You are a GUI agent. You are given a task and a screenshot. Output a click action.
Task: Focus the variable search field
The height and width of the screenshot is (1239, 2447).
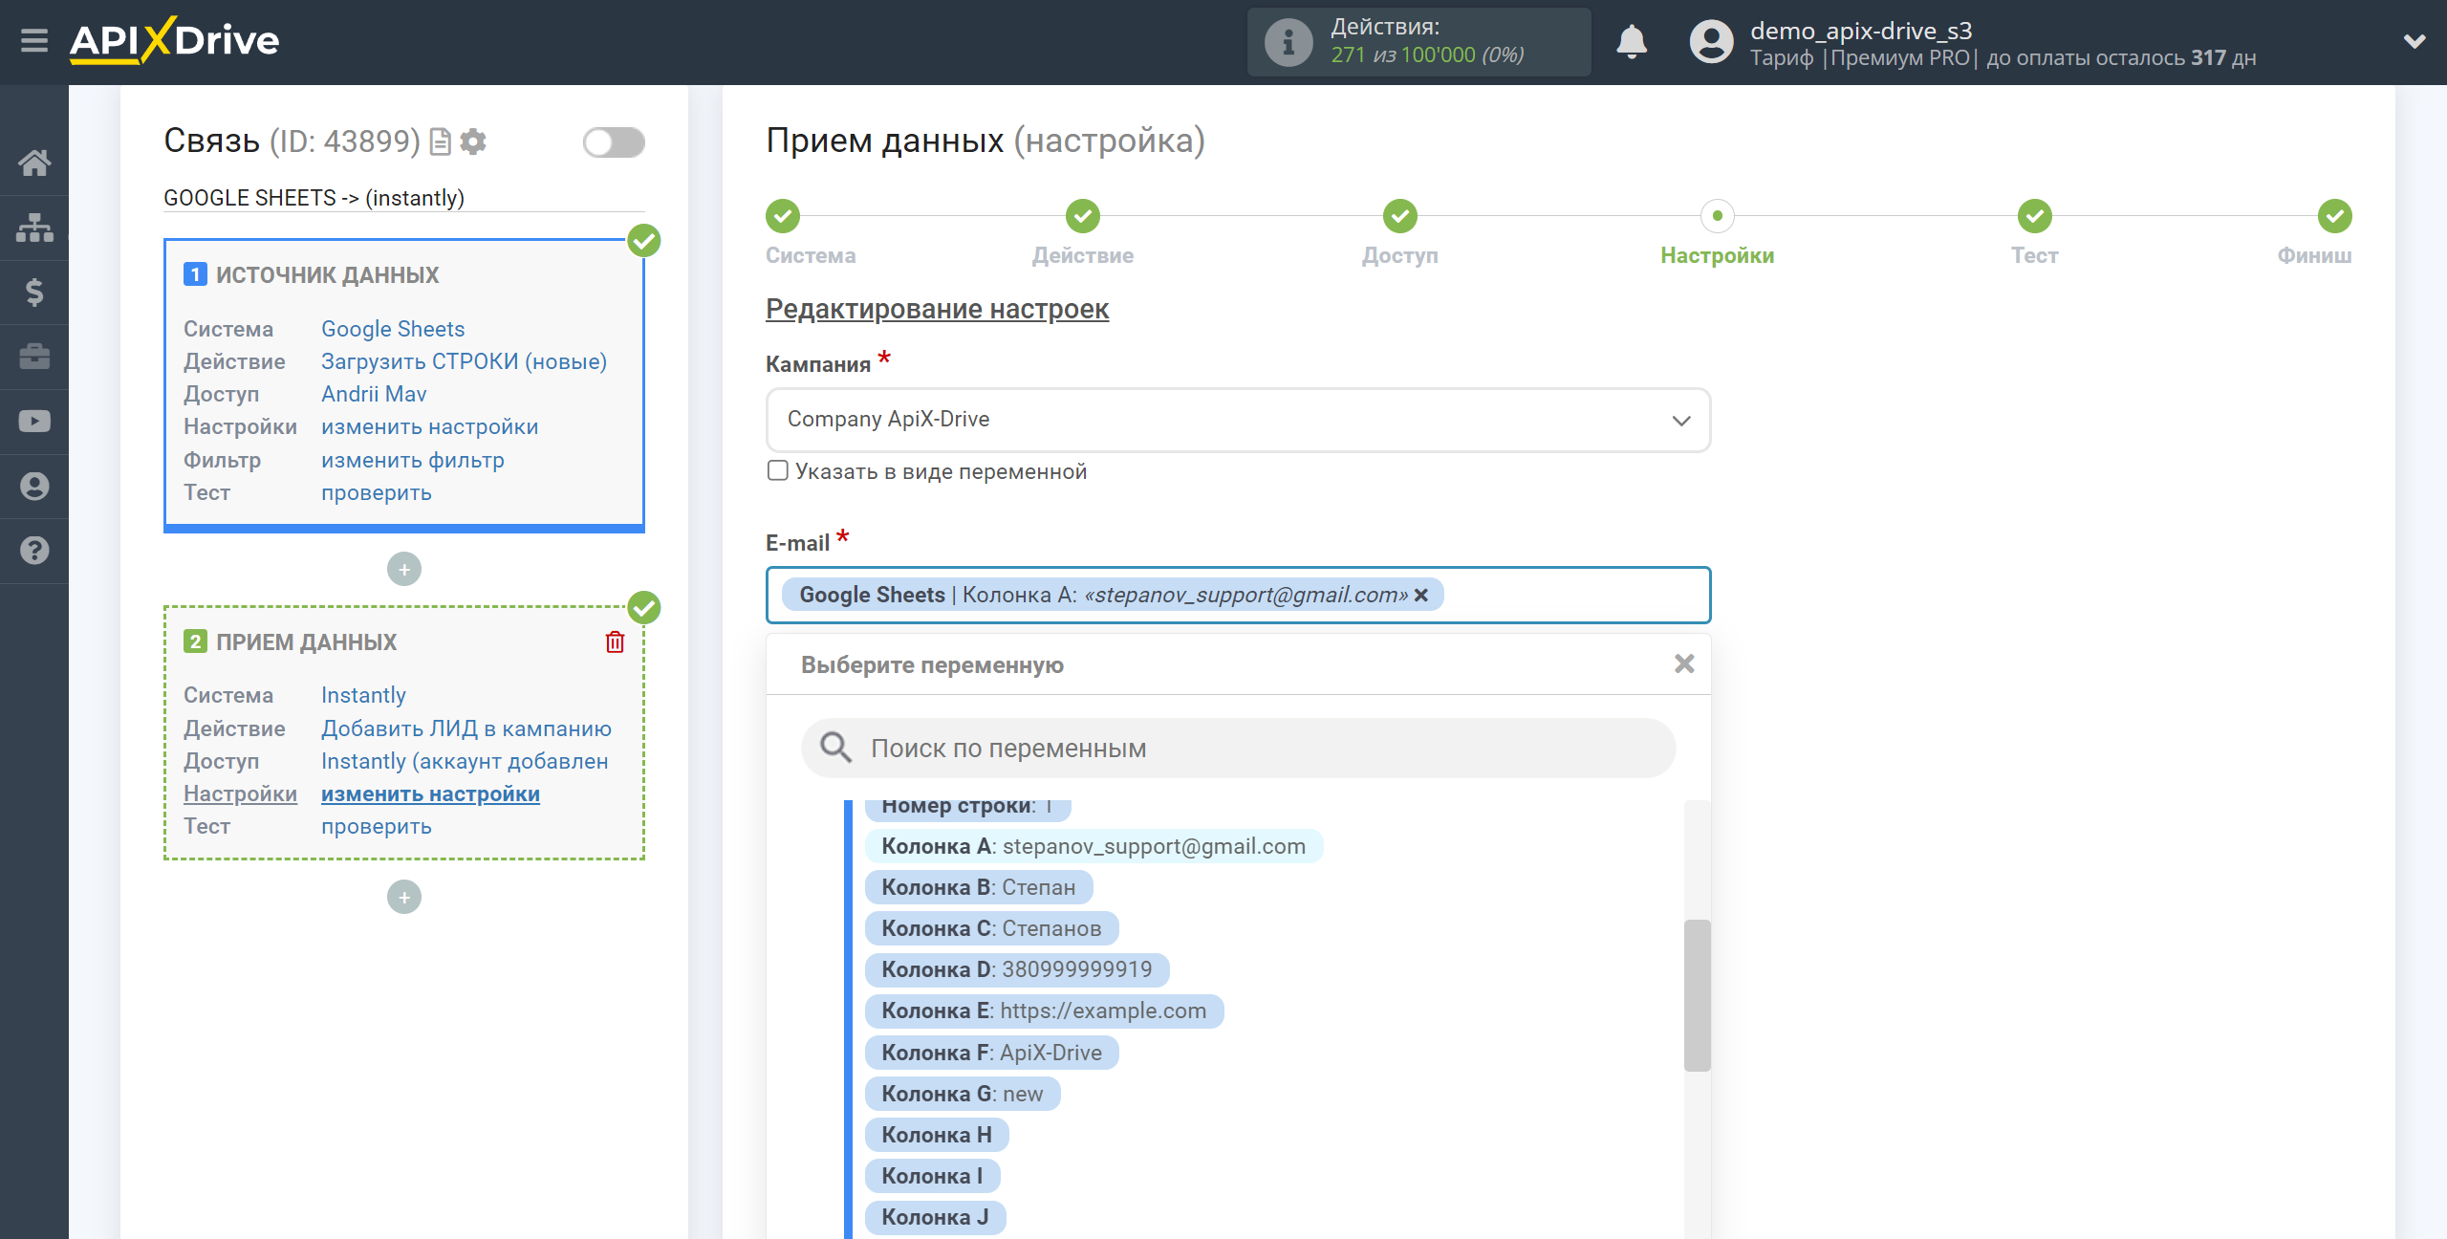pos(1238,748)
